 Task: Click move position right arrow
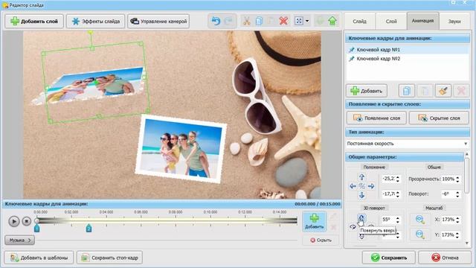tap(371, 186)
